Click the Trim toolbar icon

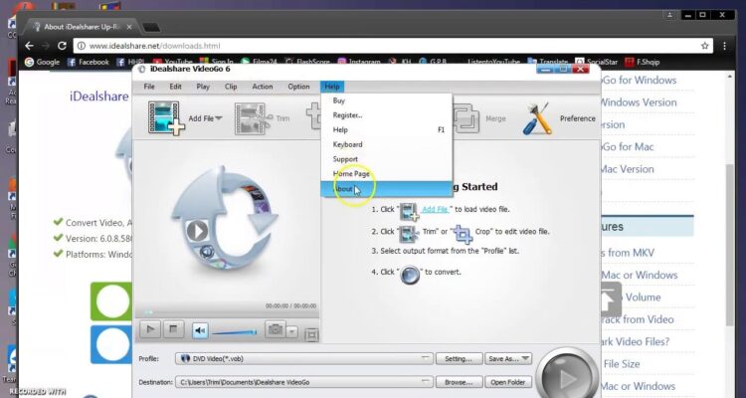coord(252,118)
